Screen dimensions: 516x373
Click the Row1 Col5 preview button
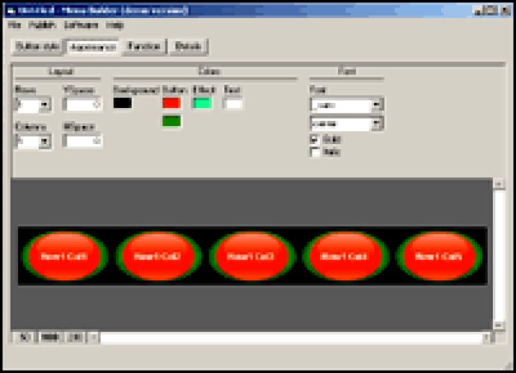pyautogui.click(x=439, y=257)
